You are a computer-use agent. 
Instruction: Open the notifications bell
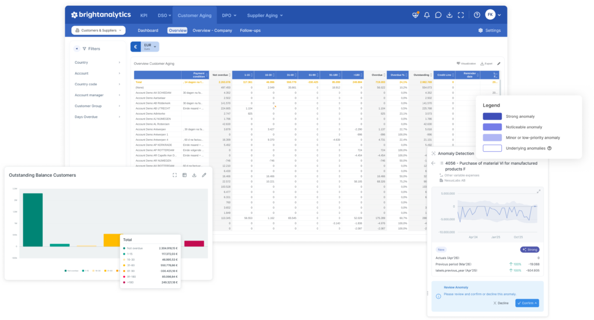(x=426, y=15)
